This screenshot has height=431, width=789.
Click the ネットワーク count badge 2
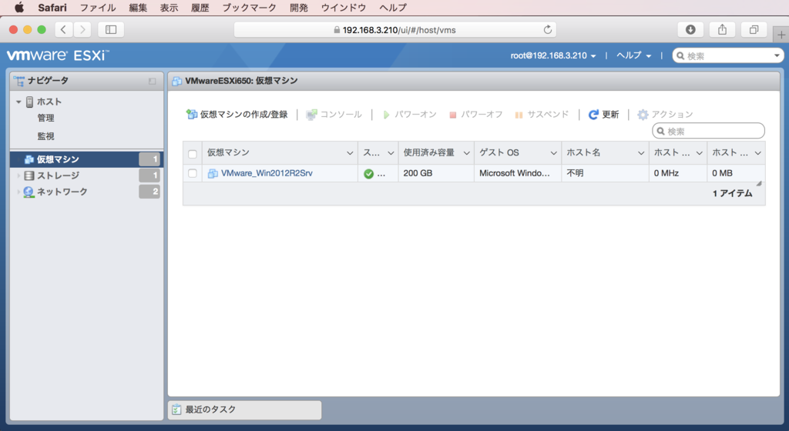tap(149, 192)
